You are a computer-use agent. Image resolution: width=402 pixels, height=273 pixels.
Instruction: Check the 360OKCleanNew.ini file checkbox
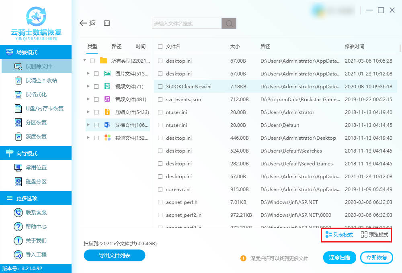[x=160, y=87]
